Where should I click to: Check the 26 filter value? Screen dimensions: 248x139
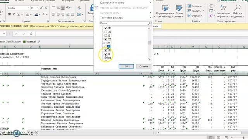tap(106, 36)
